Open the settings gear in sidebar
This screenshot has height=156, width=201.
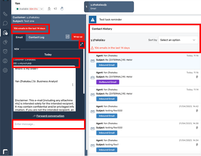(5, 70)
